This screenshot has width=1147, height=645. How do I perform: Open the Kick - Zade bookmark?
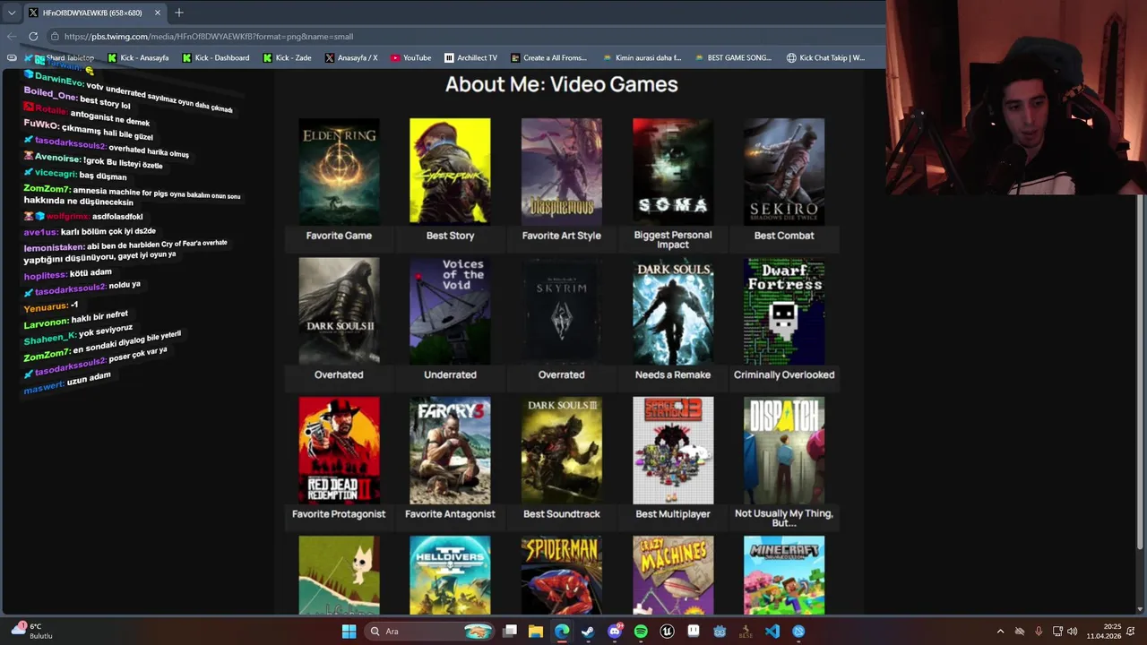[x=286, y=57]
